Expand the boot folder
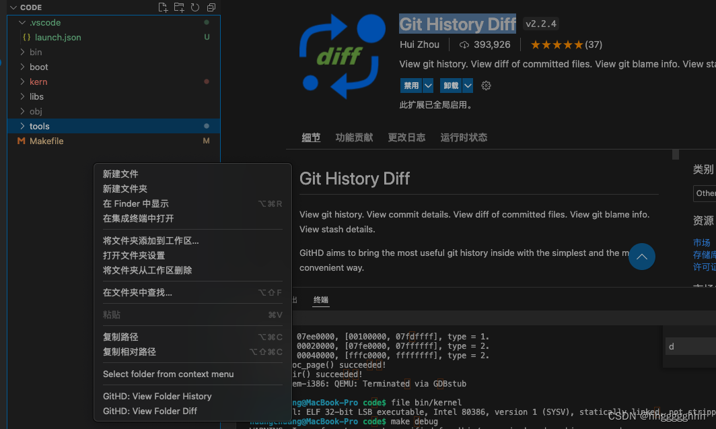Screen dimensions: 716x429 22,67
